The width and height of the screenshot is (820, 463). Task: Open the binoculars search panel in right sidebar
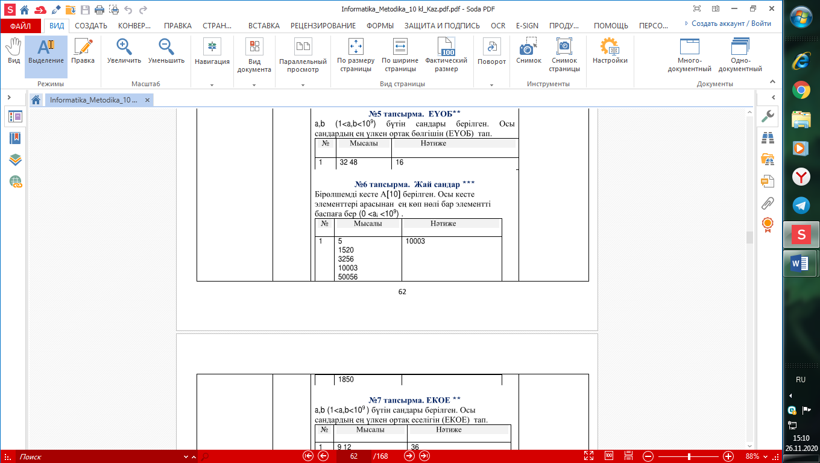(x=768, y=138)
